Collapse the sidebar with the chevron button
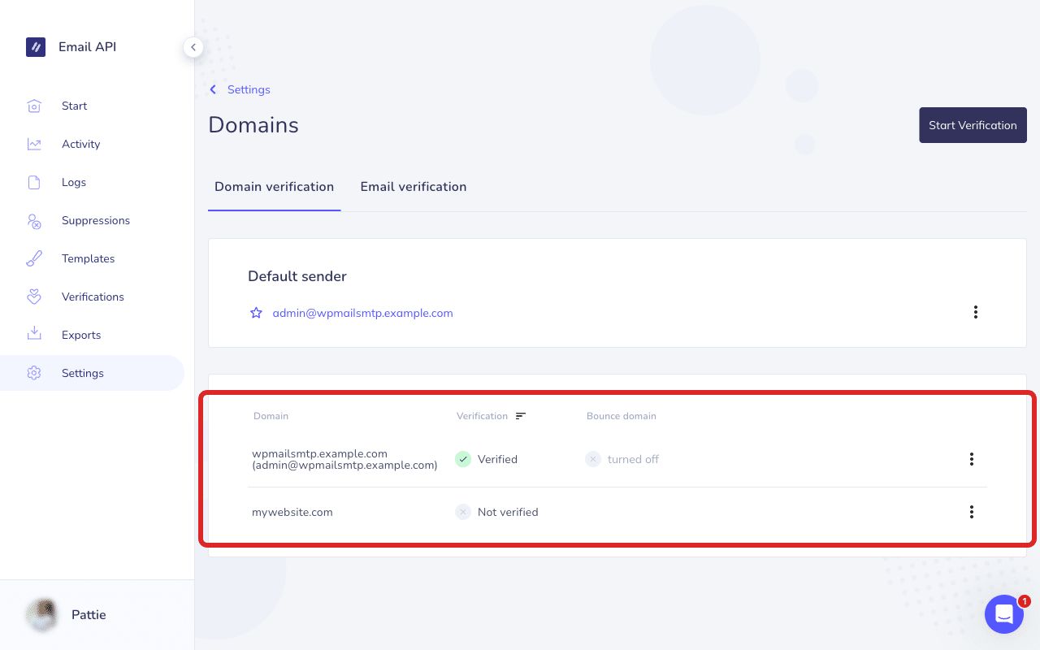This screenshot has height=650, width=1040. [x=193, y=47]
